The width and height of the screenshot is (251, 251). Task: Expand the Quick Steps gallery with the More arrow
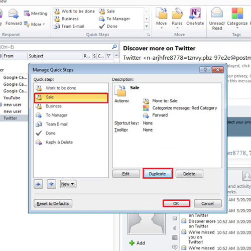click(147, 26)
